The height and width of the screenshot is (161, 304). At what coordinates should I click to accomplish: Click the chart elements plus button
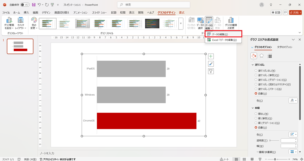pos(211,57)
